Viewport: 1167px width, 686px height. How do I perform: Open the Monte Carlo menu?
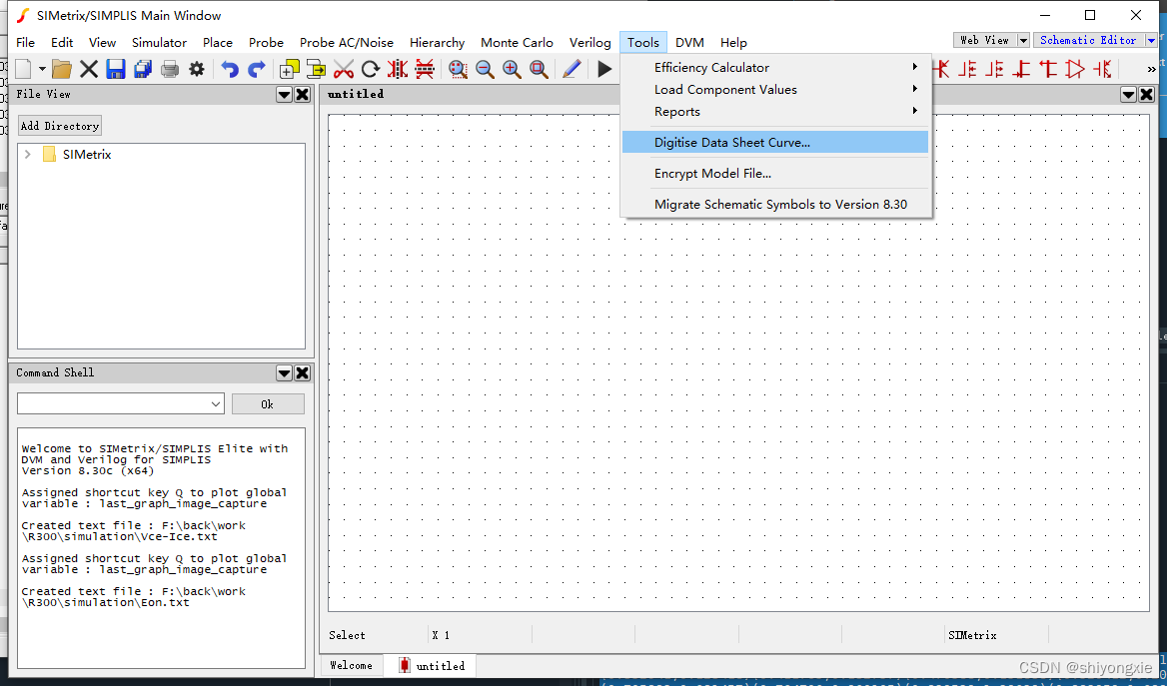click(517, 42)
